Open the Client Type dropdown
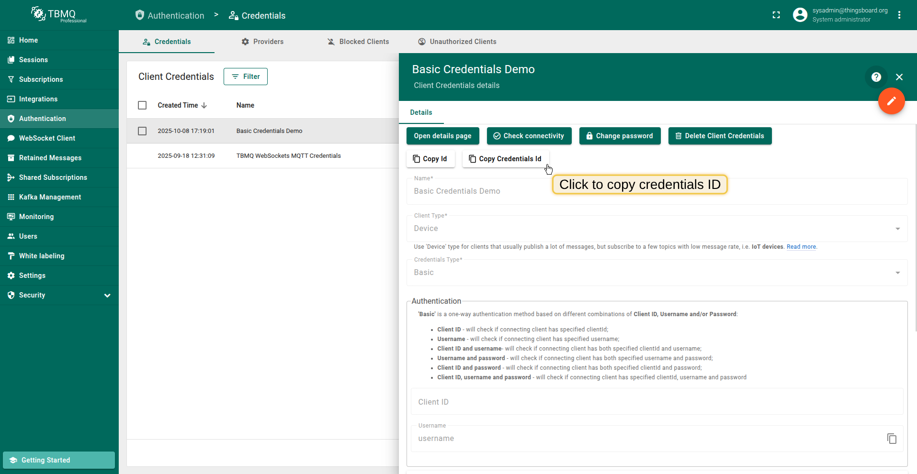Screen dimensions: 917x474 (x=656, y=229)
